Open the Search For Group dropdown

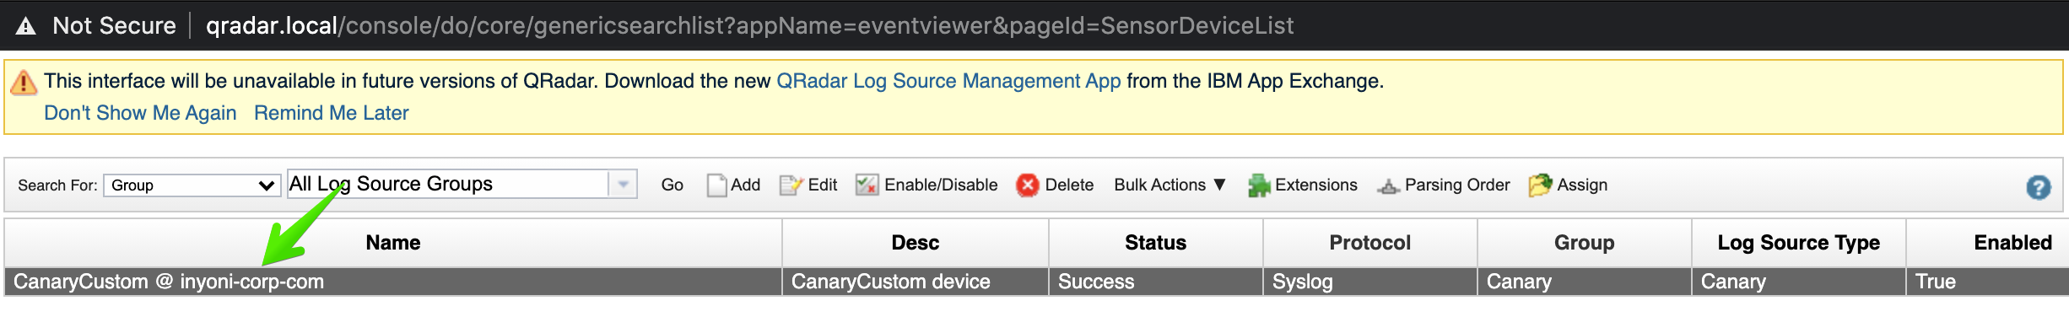[192, 185]
